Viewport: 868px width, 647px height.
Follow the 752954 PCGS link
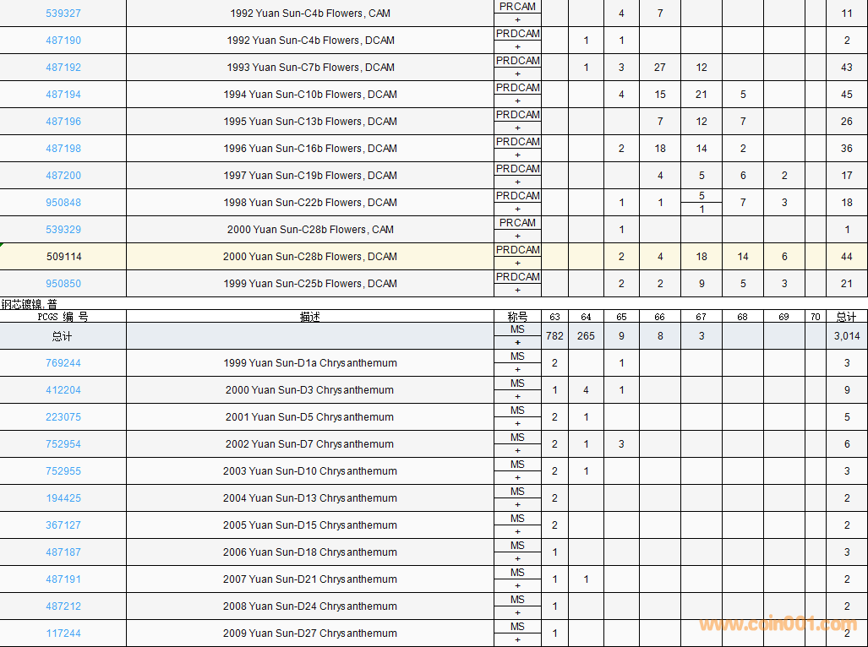tap(63, 444)
